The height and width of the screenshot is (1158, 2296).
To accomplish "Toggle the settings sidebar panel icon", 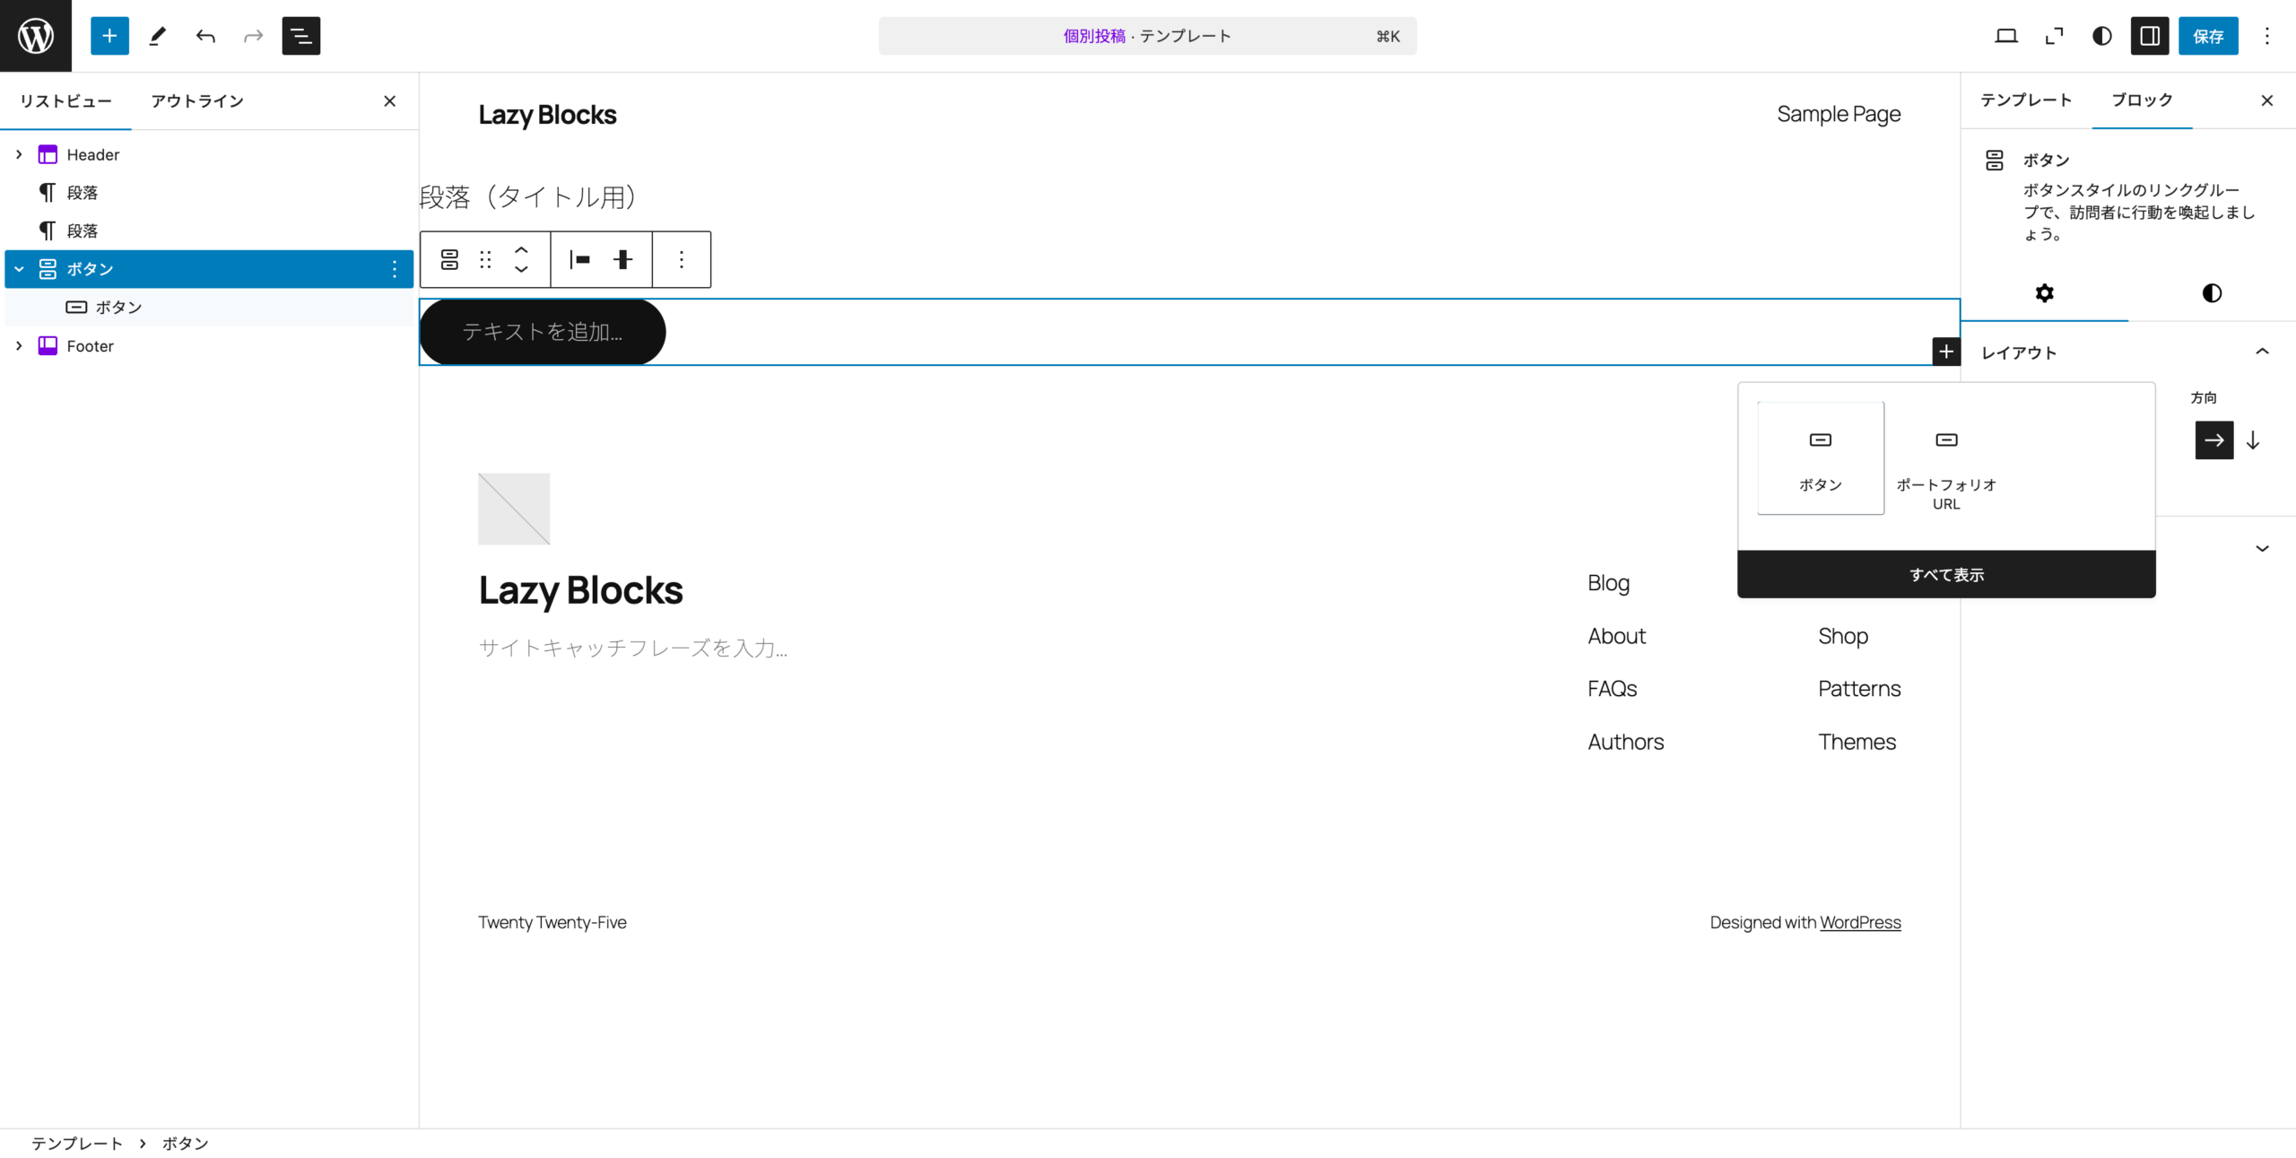I will click(x=2150, y=36).
